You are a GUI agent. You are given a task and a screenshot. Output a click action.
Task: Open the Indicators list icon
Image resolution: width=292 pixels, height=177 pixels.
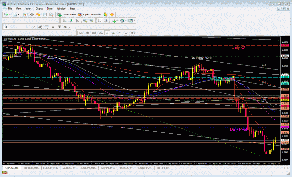[114, 21]
